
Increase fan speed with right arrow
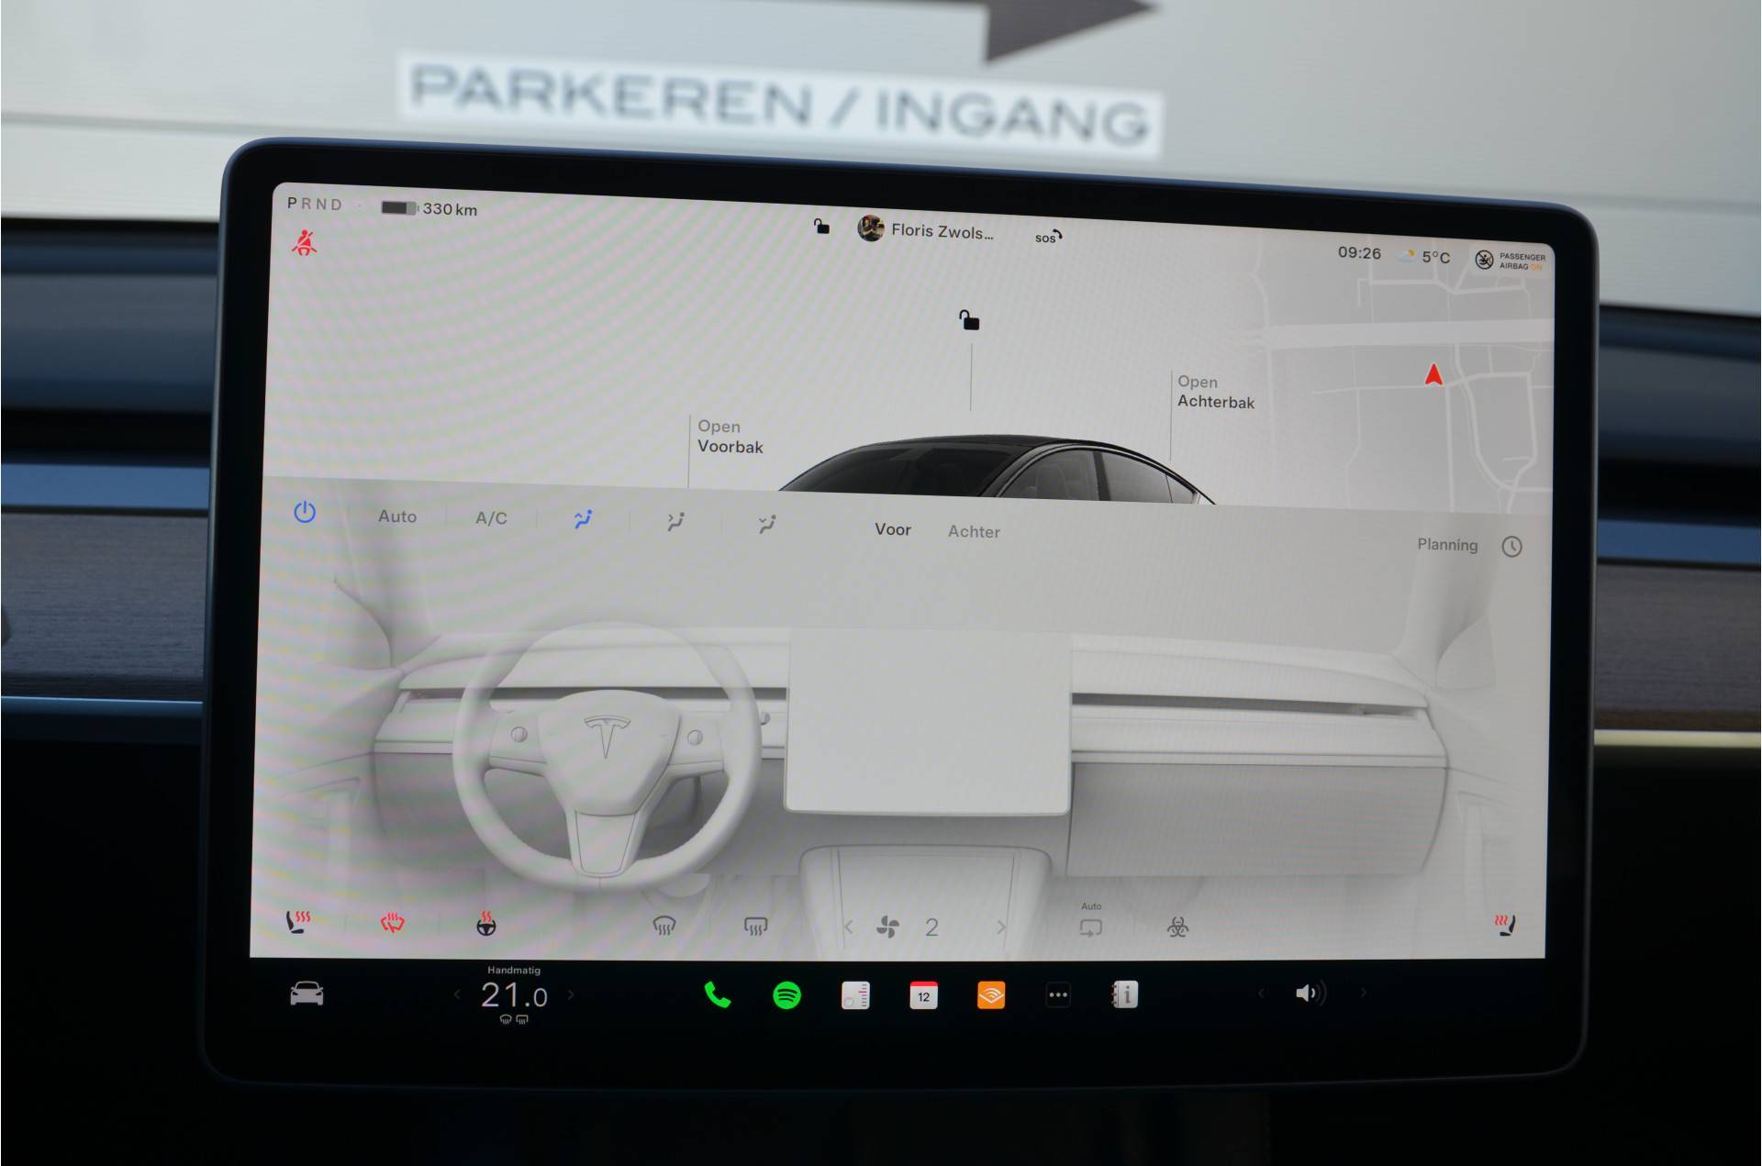[x=1001, y=927]
